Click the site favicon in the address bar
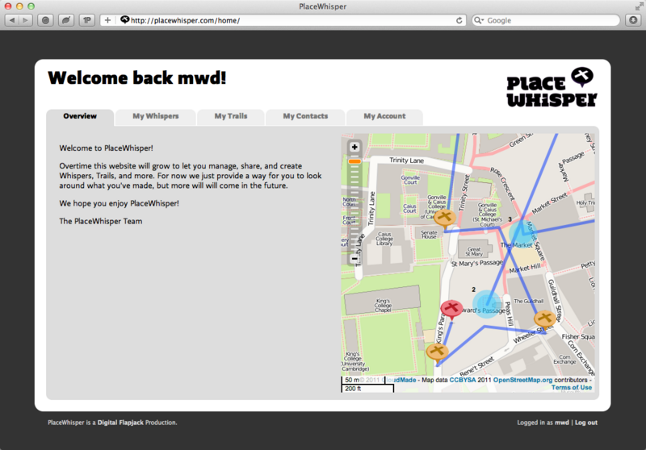 tap(124, 19)
